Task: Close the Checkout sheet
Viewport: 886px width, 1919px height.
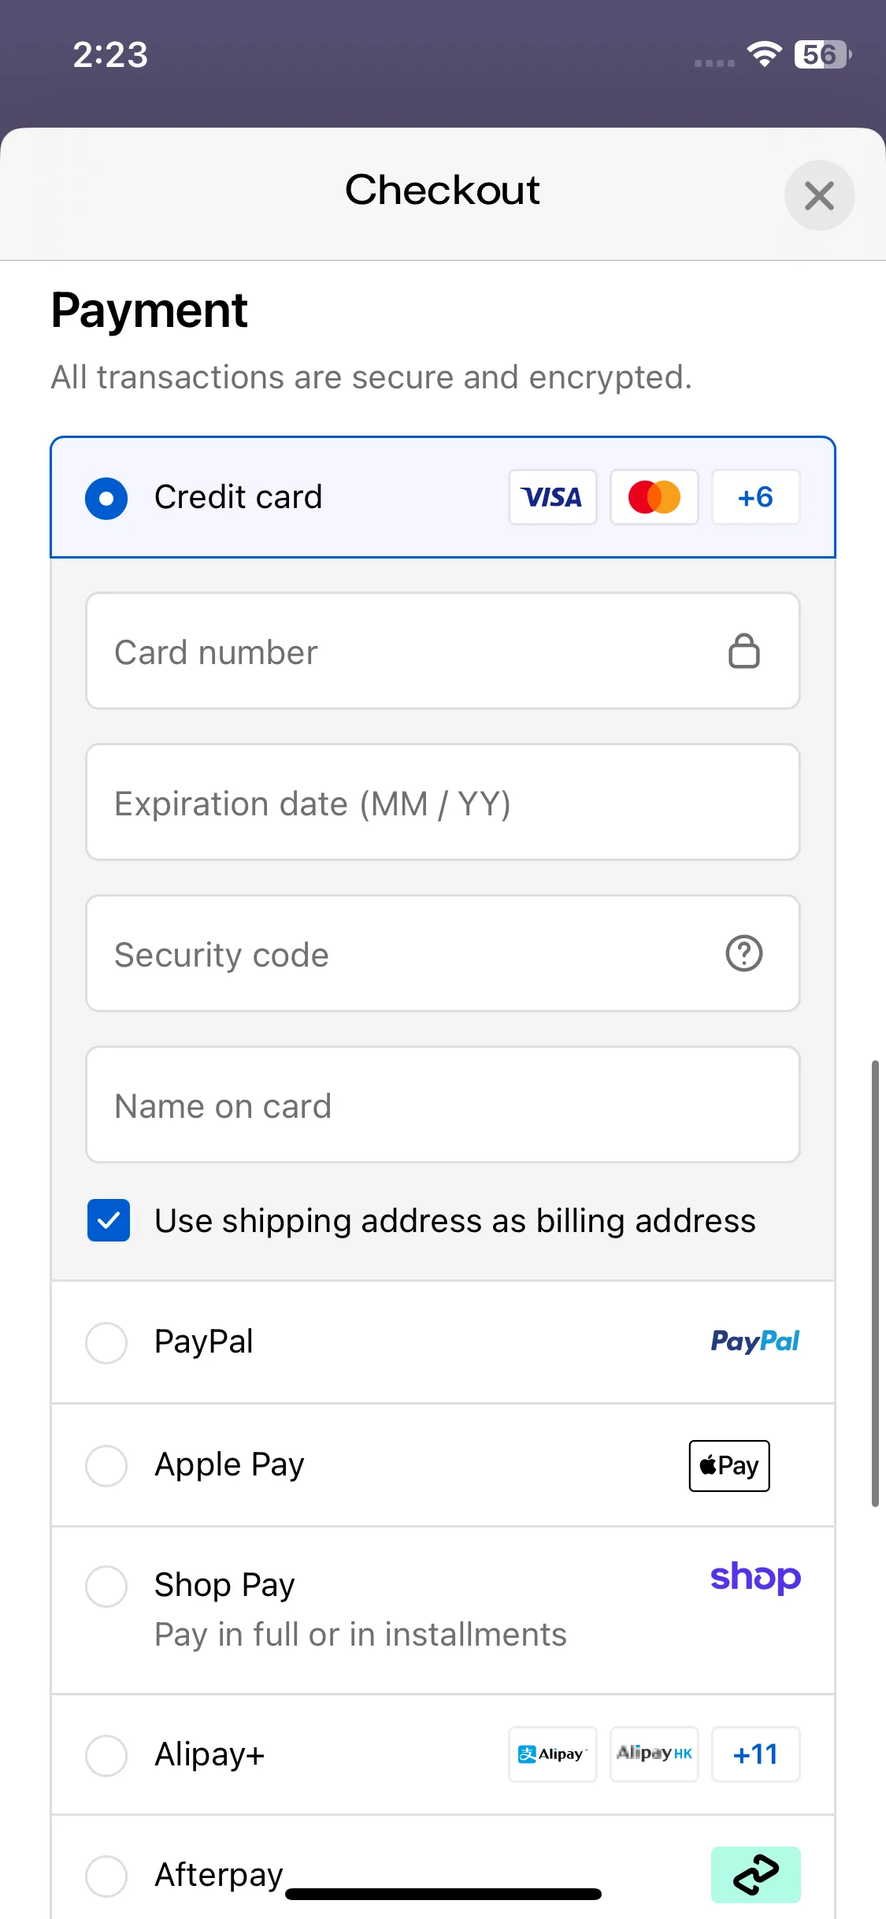Action: [x=819, y=195]
